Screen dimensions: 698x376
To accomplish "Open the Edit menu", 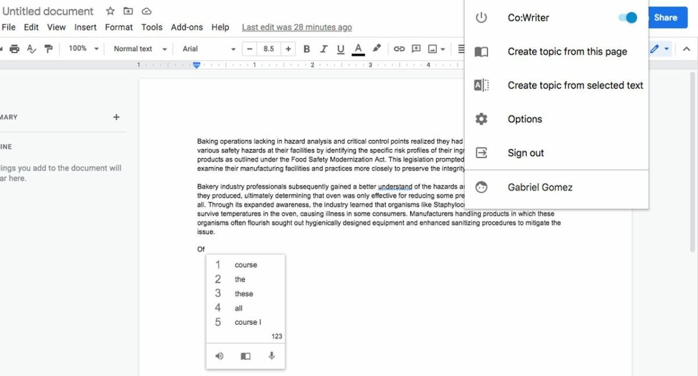I will pyautogui.click(x=31, y=27).
